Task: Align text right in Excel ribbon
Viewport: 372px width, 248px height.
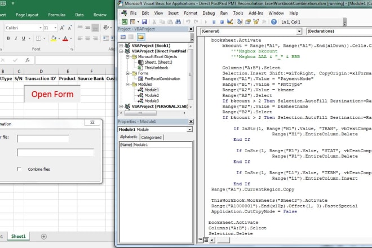Action: [x=95, y=38]
